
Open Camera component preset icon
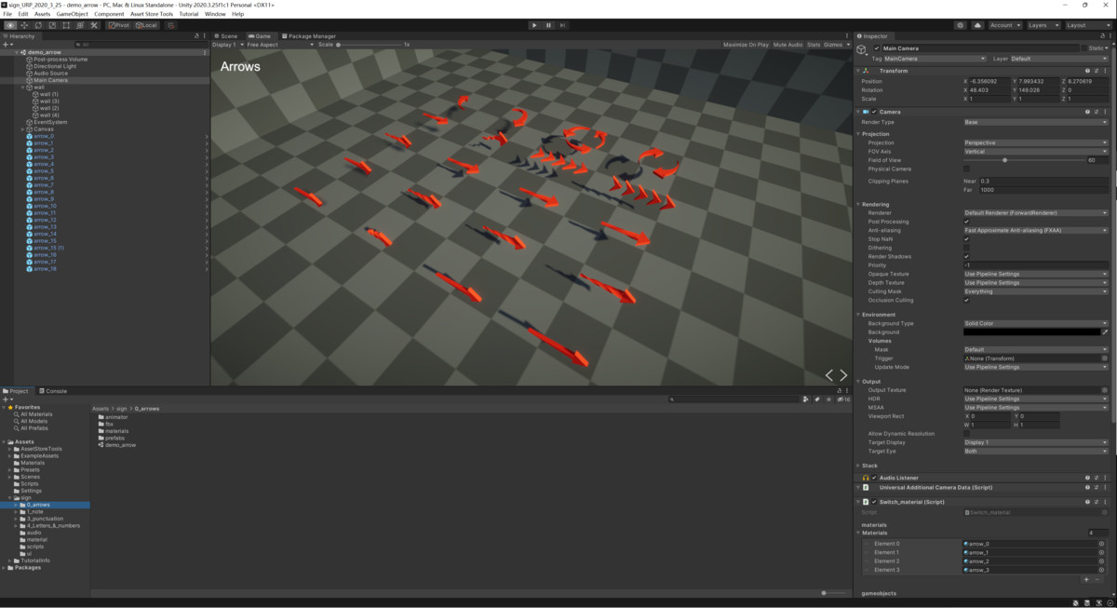[x=1097, y=112]
